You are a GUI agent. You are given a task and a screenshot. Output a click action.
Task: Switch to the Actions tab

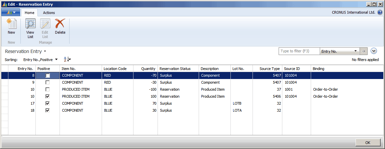coord(49,13)
